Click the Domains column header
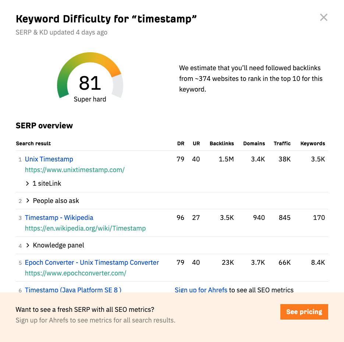 point(254,143)
